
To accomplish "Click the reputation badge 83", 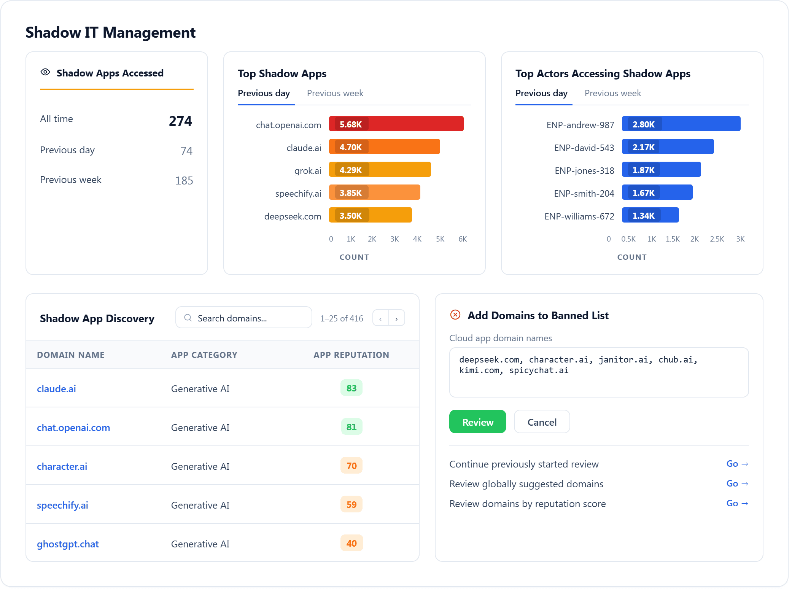I will (x=351, y=388).
